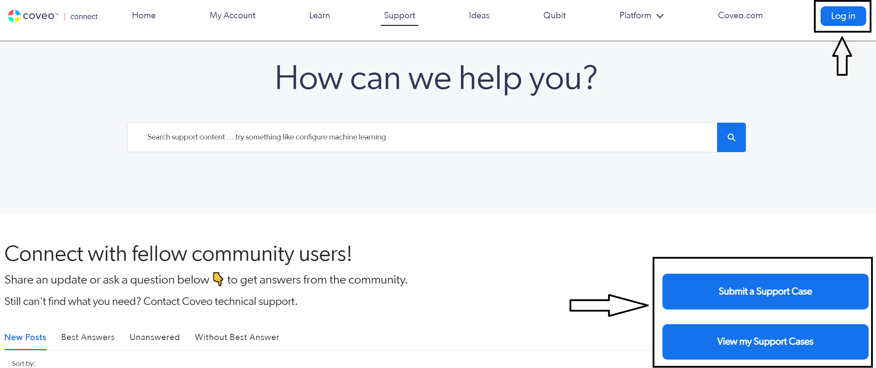The height and width of the screenshot is (368, 876).
Task: Expand the Platform chevron arrow
Action: (x=661, y=16)
